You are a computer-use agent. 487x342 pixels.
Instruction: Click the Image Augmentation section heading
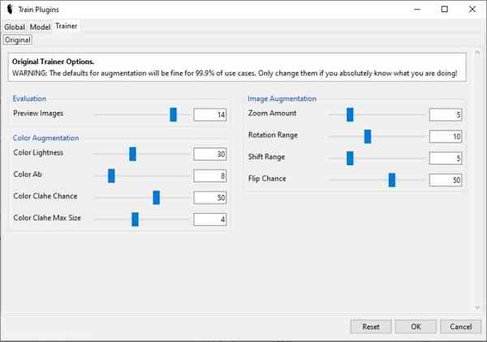tap(282, 99)
